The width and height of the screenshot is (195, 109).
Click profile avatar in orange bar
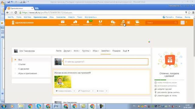pos(183,22)
